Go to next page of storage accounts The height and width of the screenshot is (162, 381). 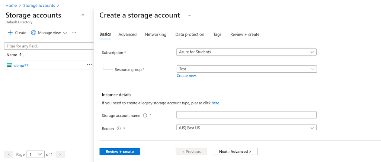point(60,154)
